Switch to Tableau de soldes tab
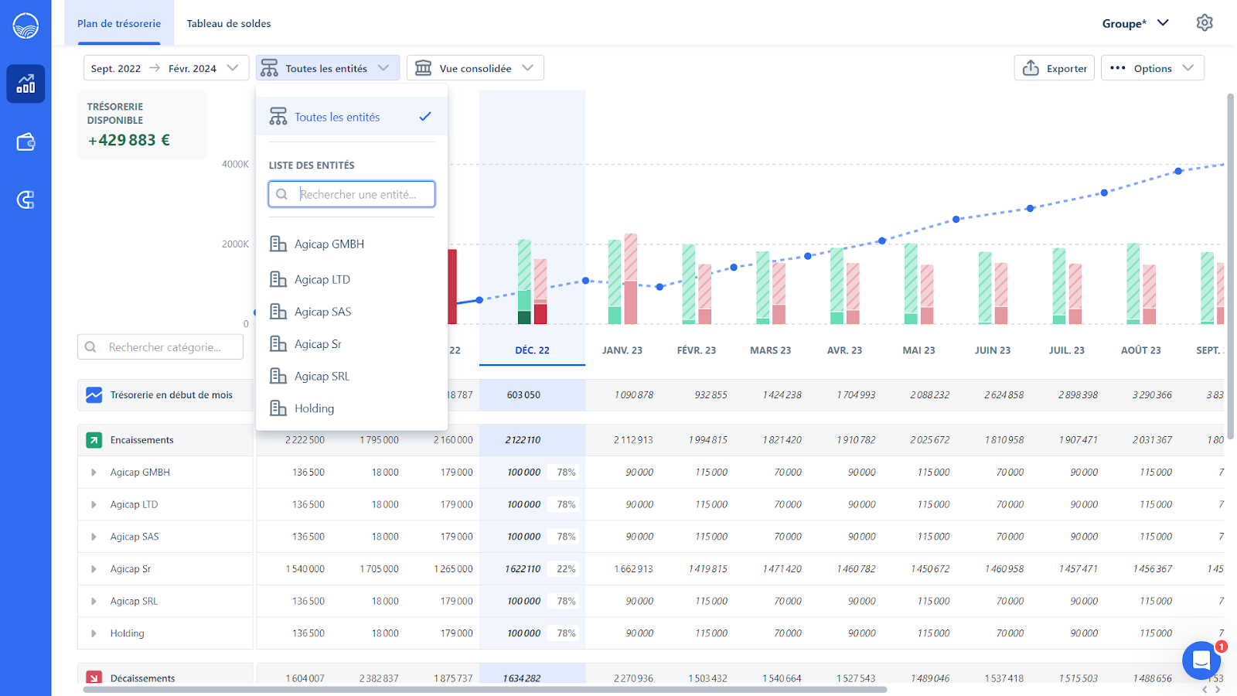Viewport: 1237px width, 696px height. coord(229,23)
